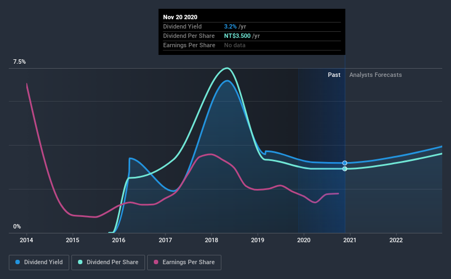Click the '0%' y-axis label
The image size is (451, 279).
pos(17,227)
